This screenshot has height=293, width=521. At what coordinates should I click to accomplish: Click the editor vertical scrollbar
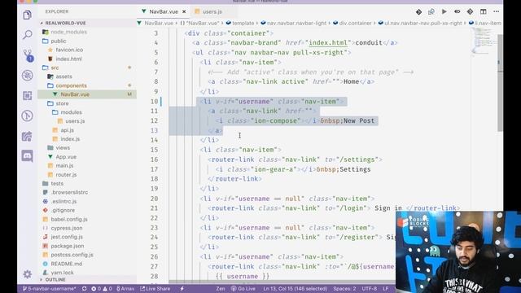point(500,83)
